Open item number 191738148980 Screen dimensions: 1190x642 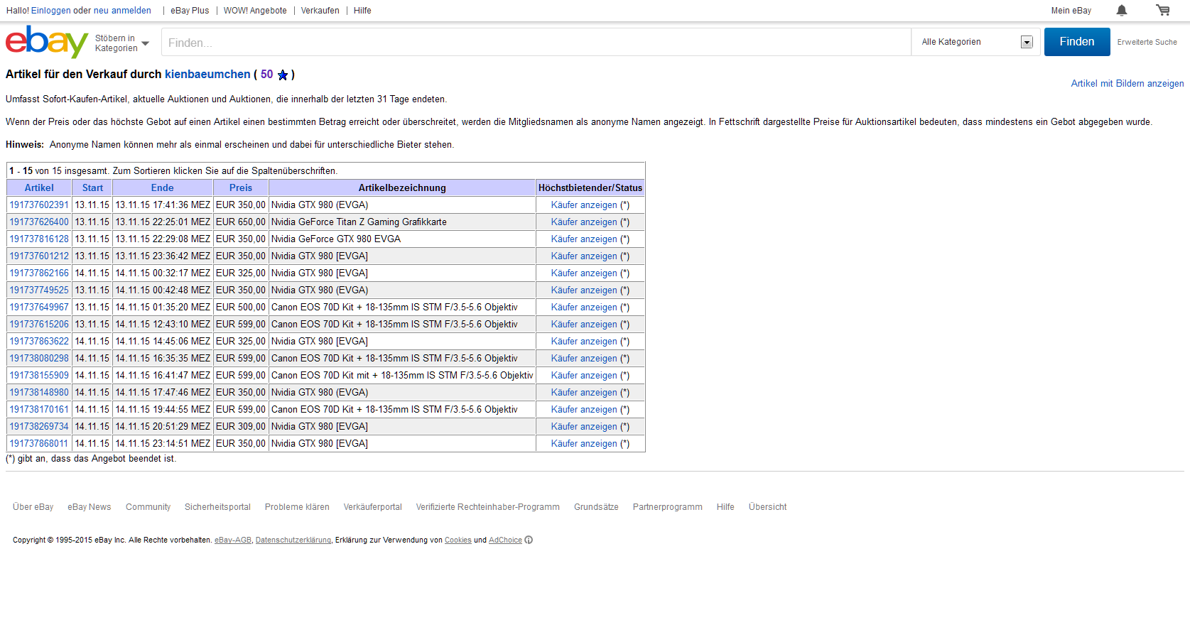39,392
